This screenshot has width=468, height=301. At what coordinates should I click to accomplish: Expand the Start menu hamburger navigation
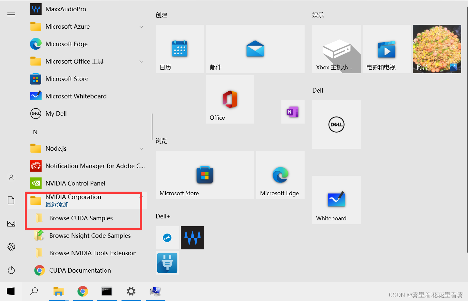[11, 14]
